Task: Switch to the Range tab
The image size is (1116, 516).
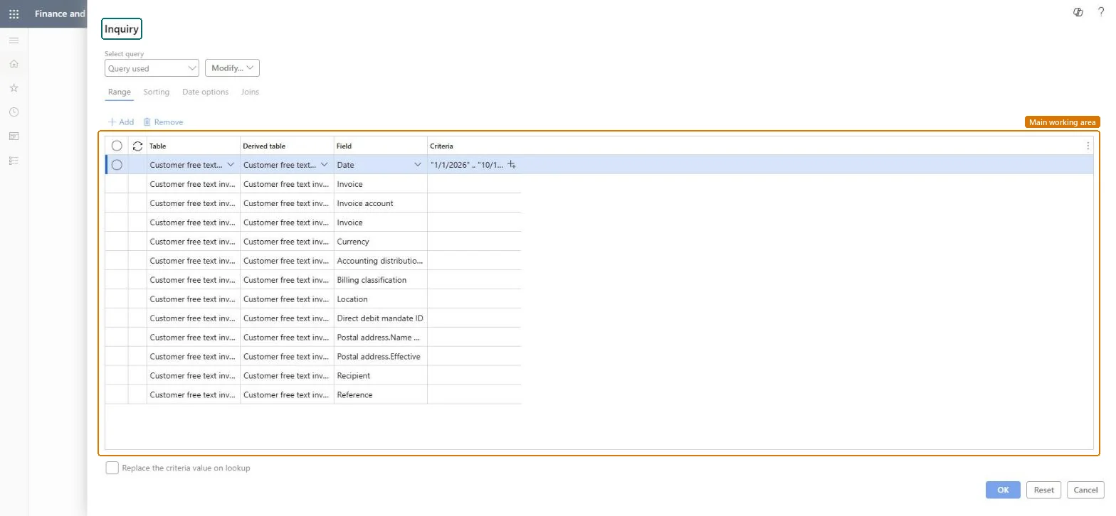Action: coord(120,92)
